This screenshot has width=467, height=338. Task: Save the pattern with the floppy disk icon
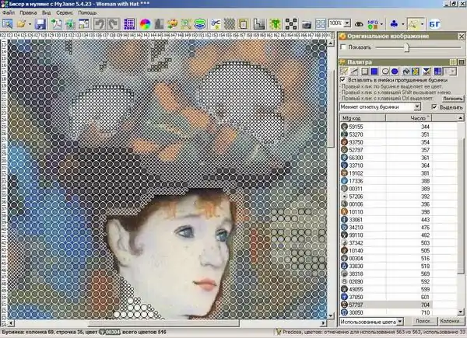(x=40, y=24)
